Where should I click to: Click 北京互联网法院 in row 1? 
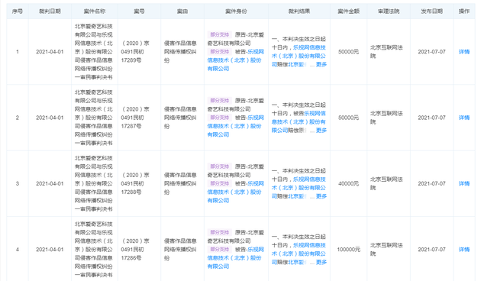(x=386, y=52)
